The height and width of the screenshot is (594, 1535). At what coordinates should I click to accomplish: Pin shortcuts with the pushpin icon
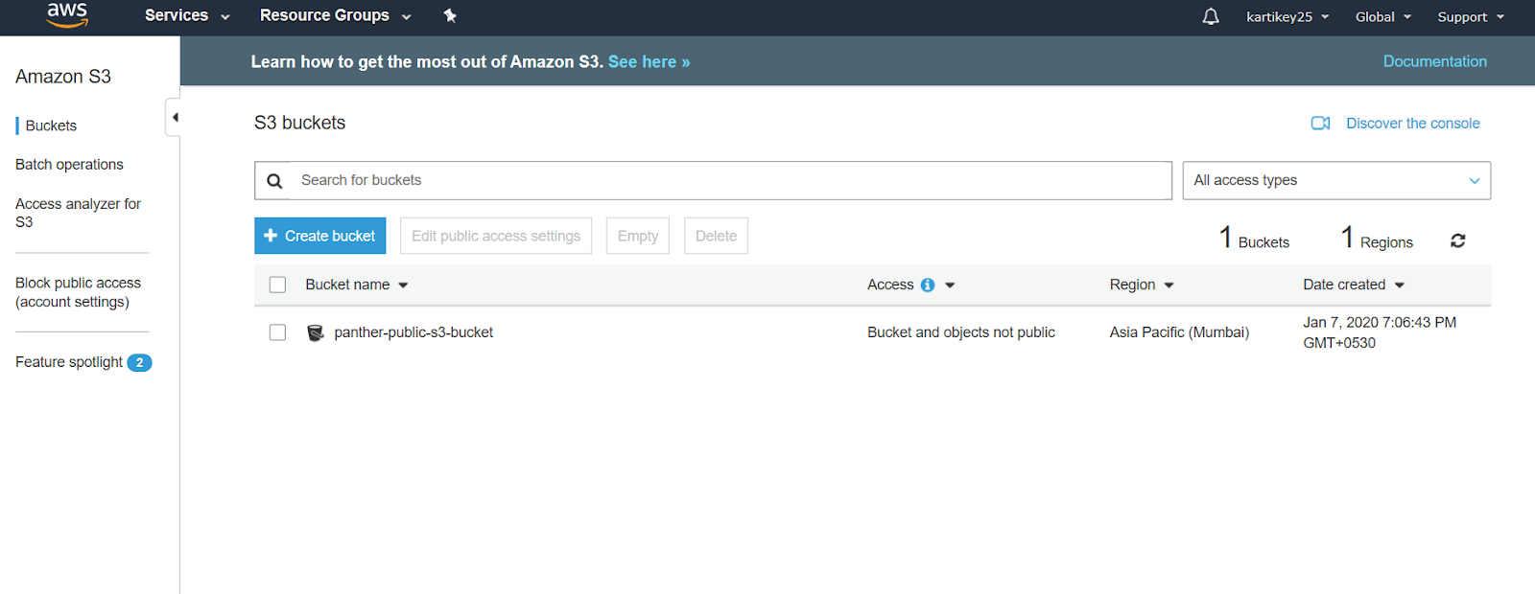[450, 15]
